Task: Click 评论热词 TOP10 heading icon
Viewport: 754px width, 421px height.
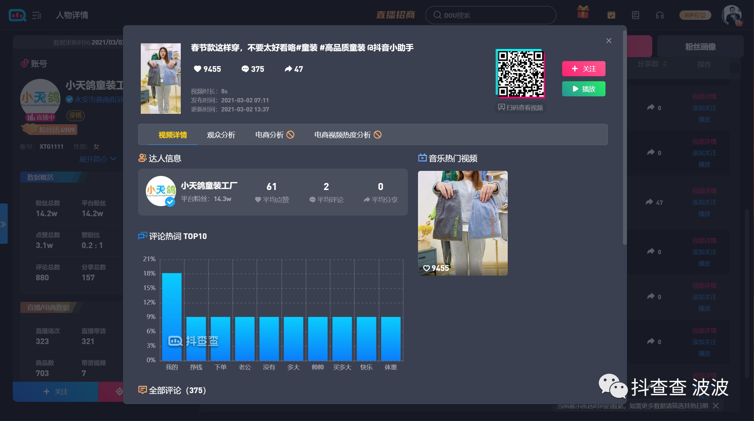Action: [142, 236]
